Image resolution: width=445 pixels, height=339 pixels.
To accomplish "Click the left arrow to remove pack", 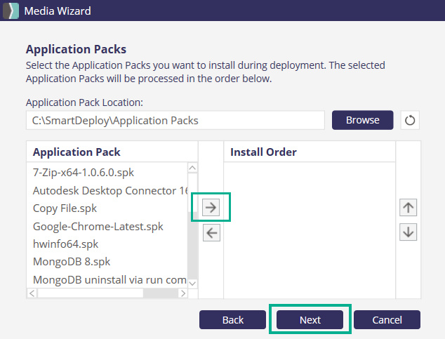I will 211,233.
